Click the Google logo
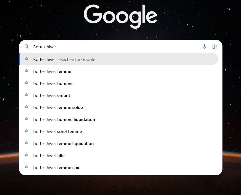 [120, 16]
